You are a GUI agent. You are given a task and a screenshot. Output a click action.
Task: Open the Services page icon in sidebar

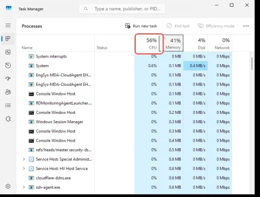(8, 119)
